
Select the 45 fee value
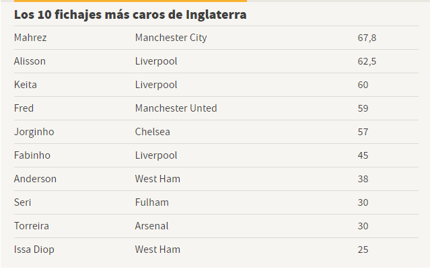pos(363,155)
